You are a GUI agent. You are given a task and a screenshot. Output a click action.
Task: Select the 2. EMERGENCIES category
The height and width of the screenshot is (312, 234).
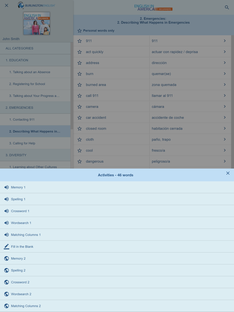[x=35, y=108]
